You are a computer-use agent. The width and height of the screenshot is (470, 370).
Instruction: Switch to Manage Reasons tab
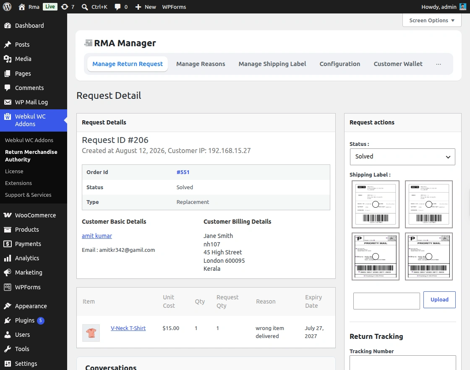(201, 64)
